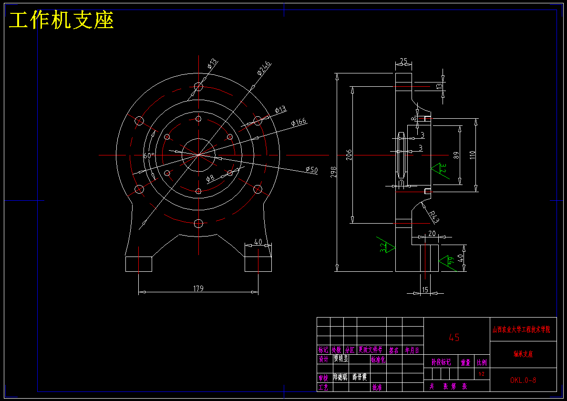Select the school name 山西农业大学工程技术学院
567x401 pixels.
[x=521, y=329]
